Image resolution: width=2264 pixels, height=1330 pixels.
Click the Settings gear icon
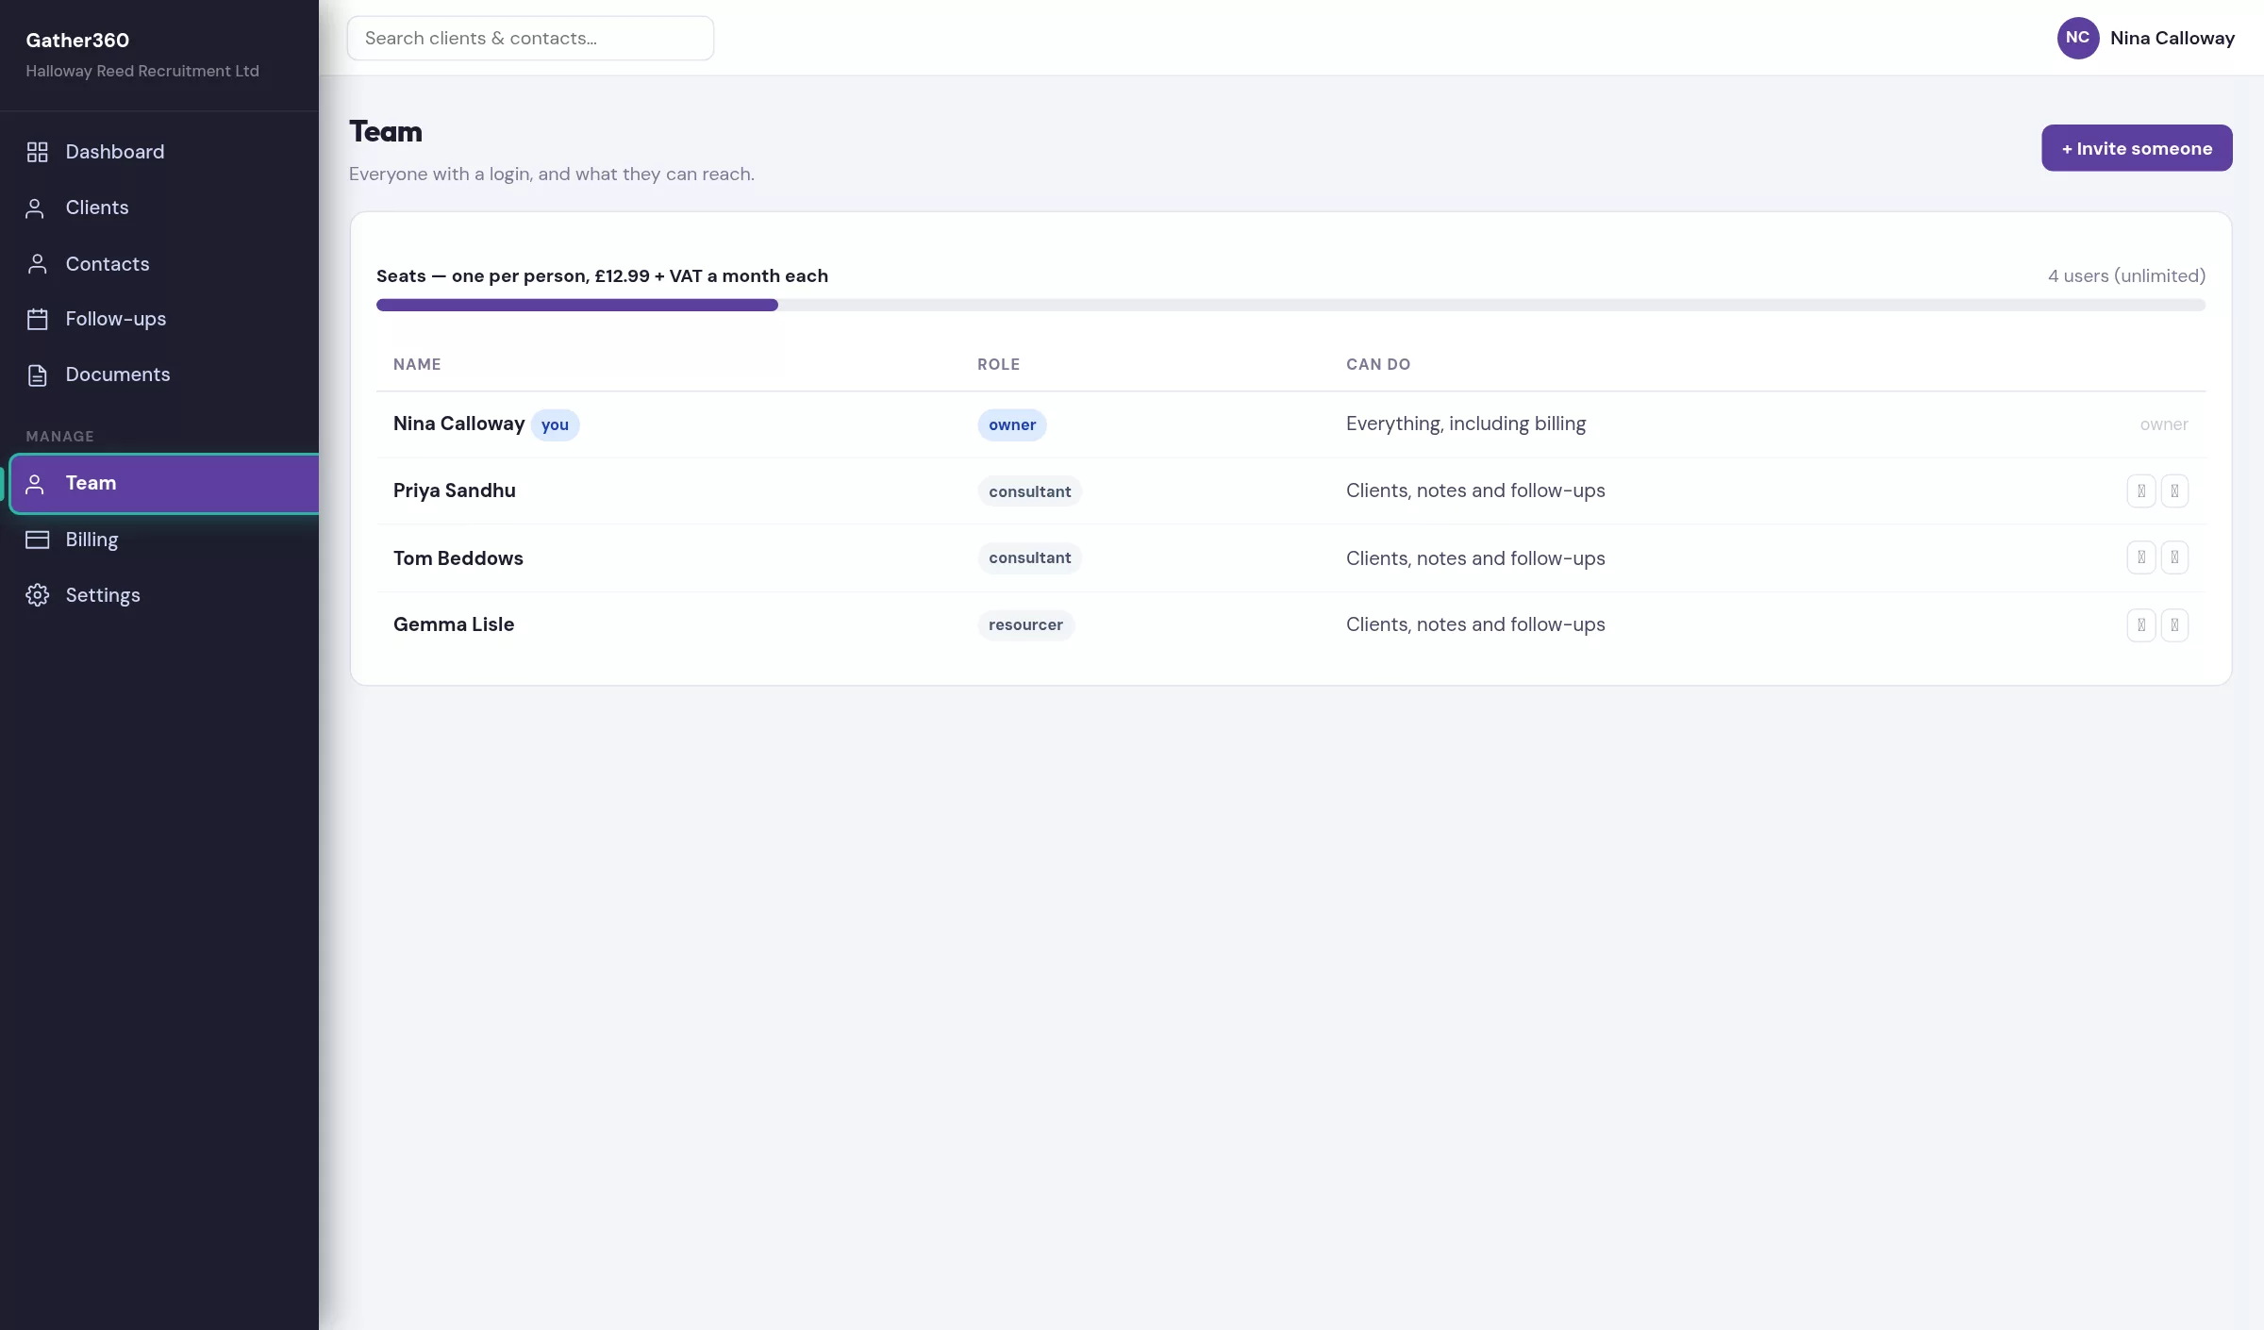pos(37,595)
